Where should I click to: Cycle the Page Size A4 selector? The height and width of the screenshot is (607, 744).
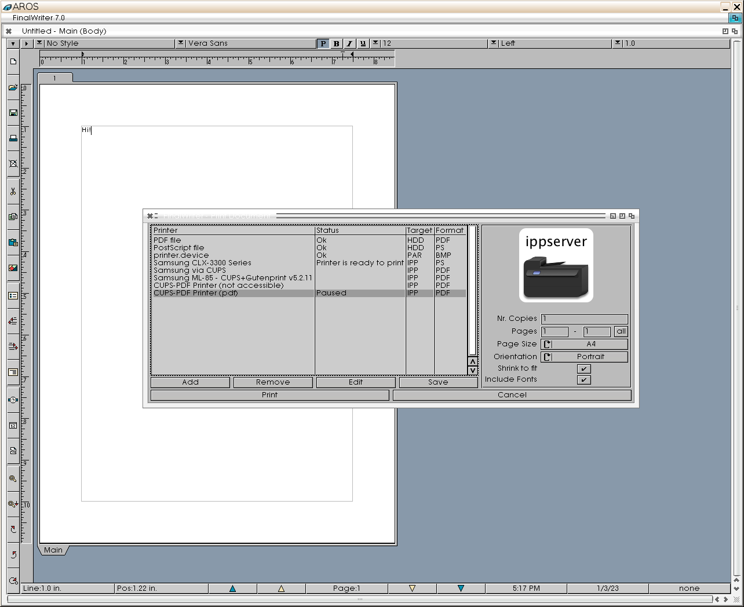coord(584,344)
